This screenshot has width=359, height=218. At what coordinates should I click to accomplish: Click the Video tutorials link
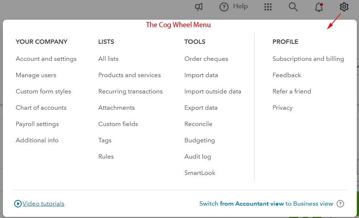tap(43, 204)
